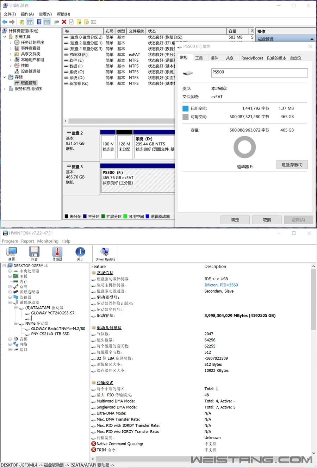Image resolution: width=317 pixels, height=468 pixels.
Task: Click the Driver Update icon
Action: tap(105, 254)
